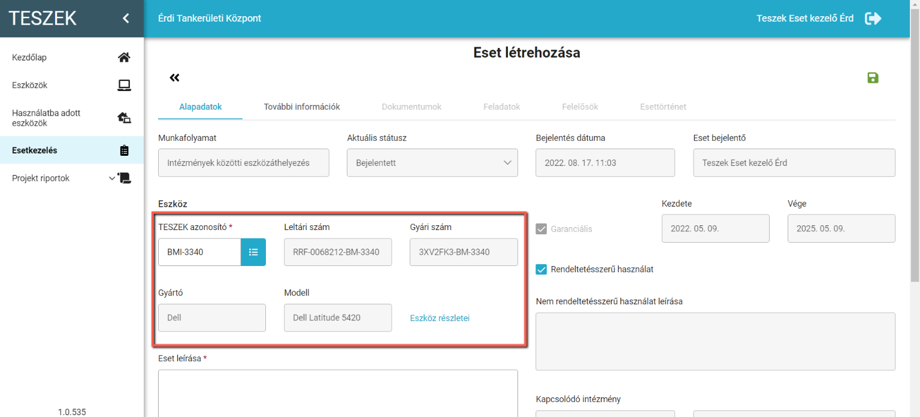
Task: Click the Eset bejelentő field
Action: (794, 162)
